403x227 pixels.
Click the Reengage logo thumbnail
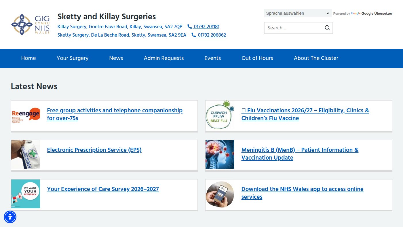[26, 115]
